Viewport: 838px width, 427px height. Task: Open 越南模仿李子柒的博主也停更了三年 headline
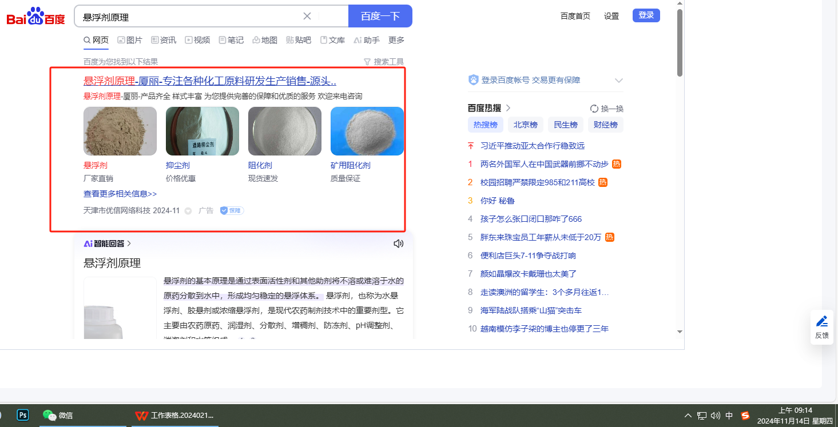545,329
